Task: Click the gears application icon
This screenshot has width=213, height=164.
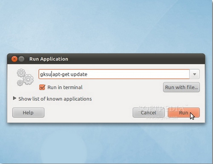Action: coord(25,77)
